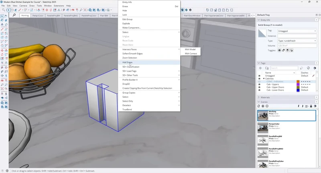Open the Tag dropdown showing Untagged
Screen dimensions: 321x173
(x=297, y=31)
